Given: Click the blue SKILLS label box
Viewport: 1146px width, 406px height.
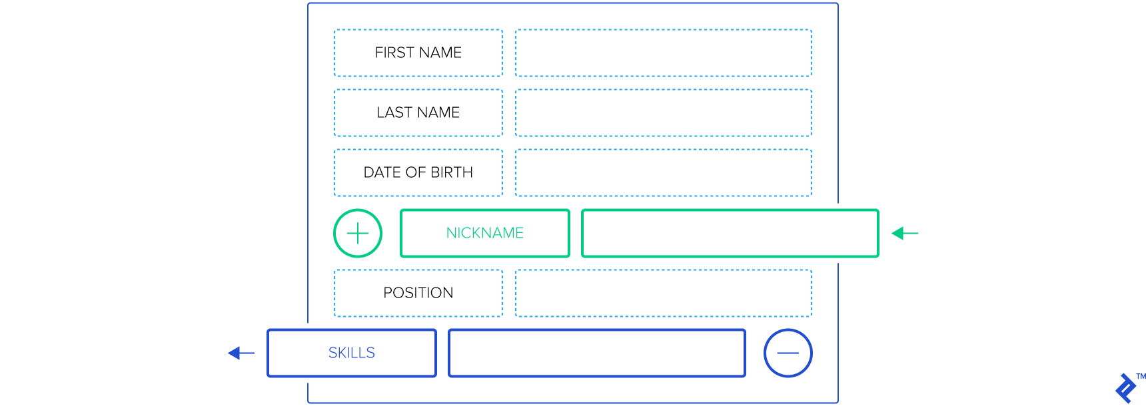Looking at the screenshot, I should (352, 353).
